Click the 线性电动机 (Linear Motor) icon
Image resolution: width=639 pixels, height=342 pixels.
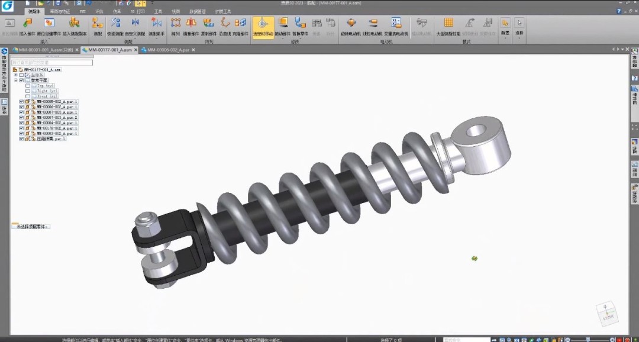[373, 24]
